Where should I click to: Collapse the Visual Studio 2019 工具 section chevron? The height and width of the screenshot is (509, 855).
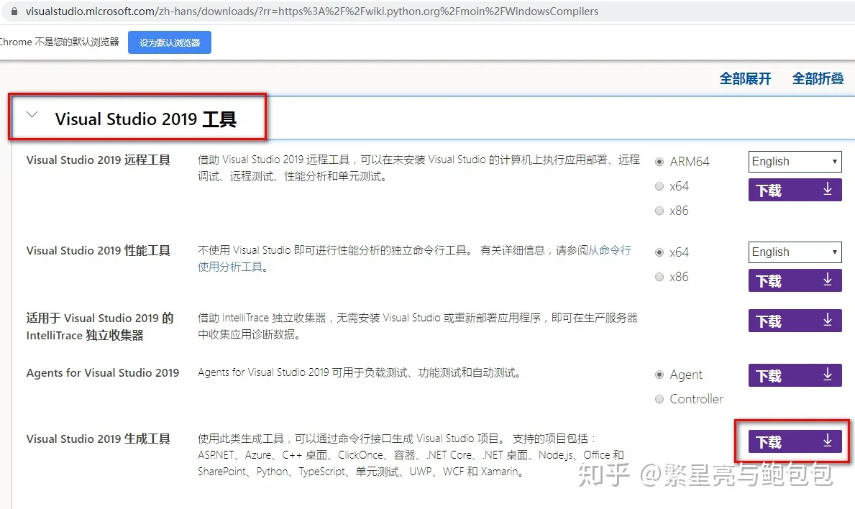(32, 114)
